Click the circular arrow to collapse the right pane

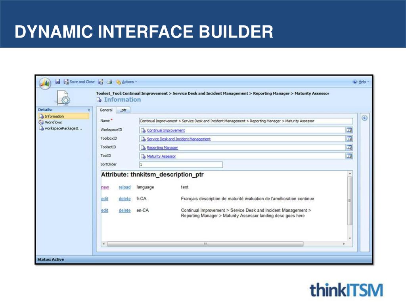click(x=364, y=118)
